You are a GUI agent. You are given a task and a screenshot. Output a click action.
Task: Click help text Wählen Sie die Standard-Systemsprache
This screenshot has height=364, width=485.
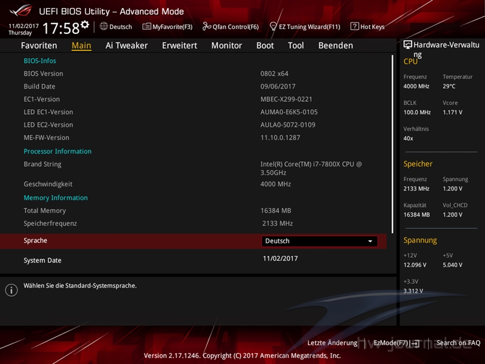pos(80,286)
